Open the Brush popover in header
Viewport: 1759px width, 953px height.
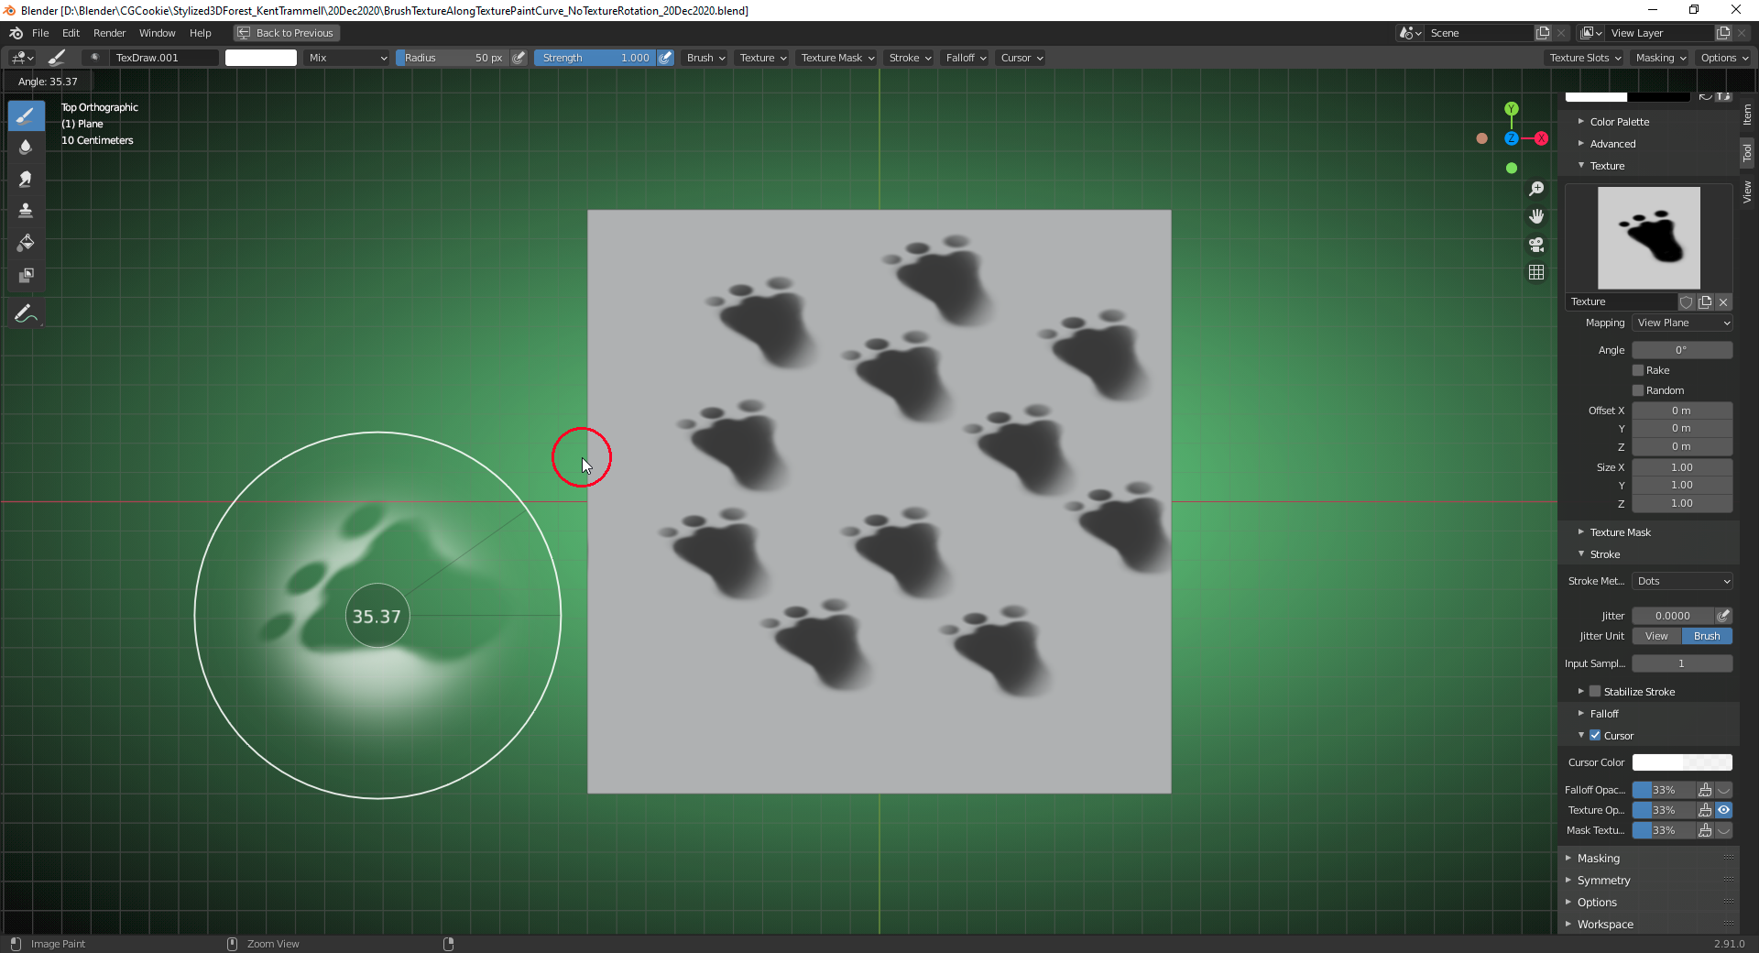click(x=705, y=58)
